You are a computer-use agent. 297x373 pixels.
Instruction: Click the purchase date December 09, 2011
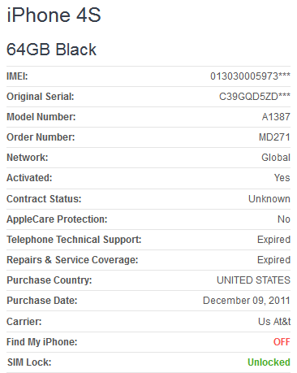(x=247, y=301)
